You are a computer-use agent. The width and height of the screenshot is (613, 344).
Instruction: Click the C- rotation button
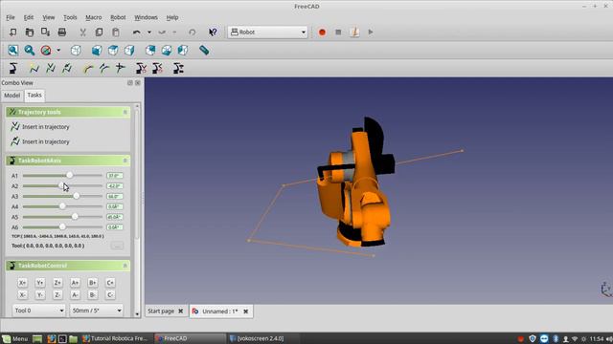click(110, 295)
